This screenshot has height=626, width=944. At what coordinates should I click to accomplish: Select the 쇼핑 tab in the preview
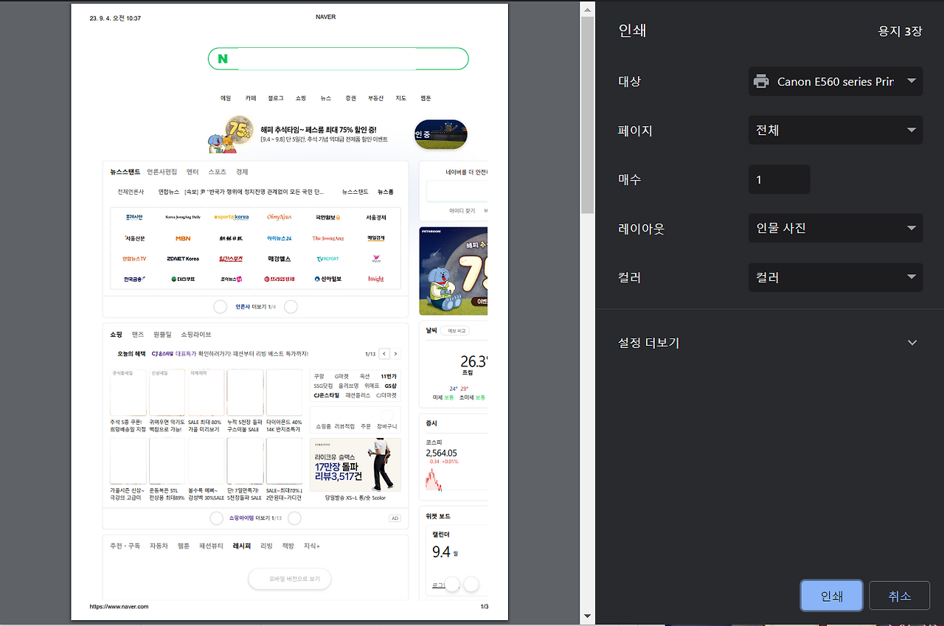[116, 334]
